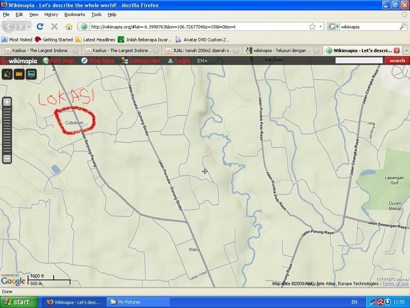This screenshot has height=308, width=410.
Task: Open the View menu
Action: pos(34,14)
